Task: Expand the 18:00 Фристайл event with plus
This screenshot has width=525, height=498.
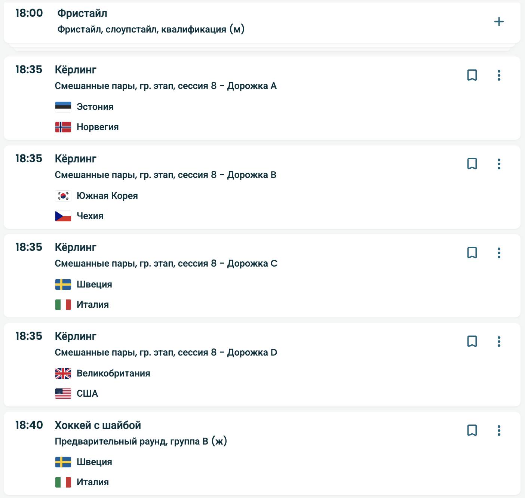Action: point(499,22)
